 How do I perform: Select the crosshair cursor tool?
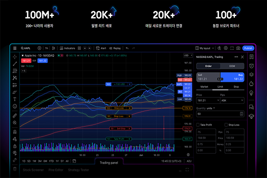click(15, 57)
